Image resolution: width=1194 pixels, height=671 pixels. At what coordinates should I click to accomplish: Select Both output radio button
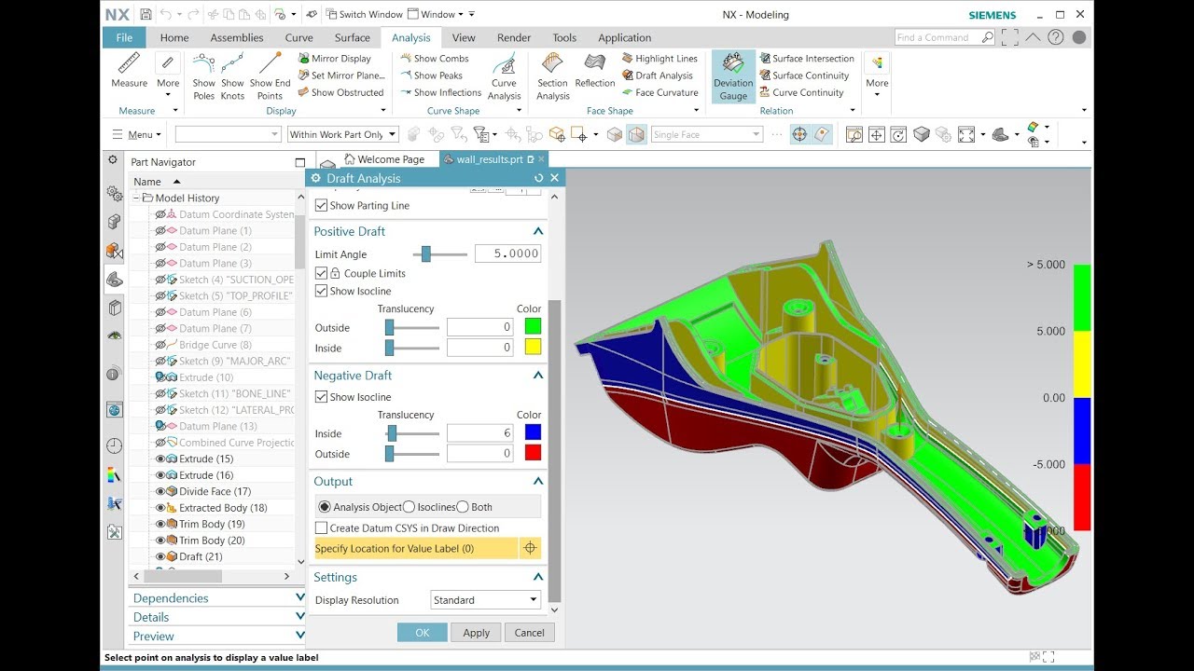coord(463,507)
